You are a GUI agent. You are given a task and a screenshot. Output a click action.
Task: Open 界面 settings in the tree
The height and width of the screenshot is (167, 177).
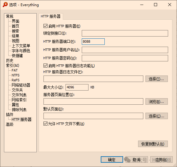click(16, 21)
